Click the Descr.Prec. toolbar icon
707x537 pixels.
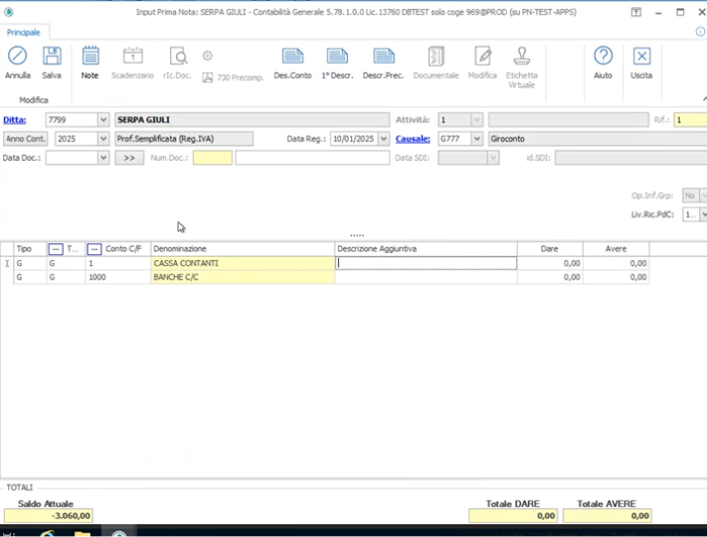point(384,62)
